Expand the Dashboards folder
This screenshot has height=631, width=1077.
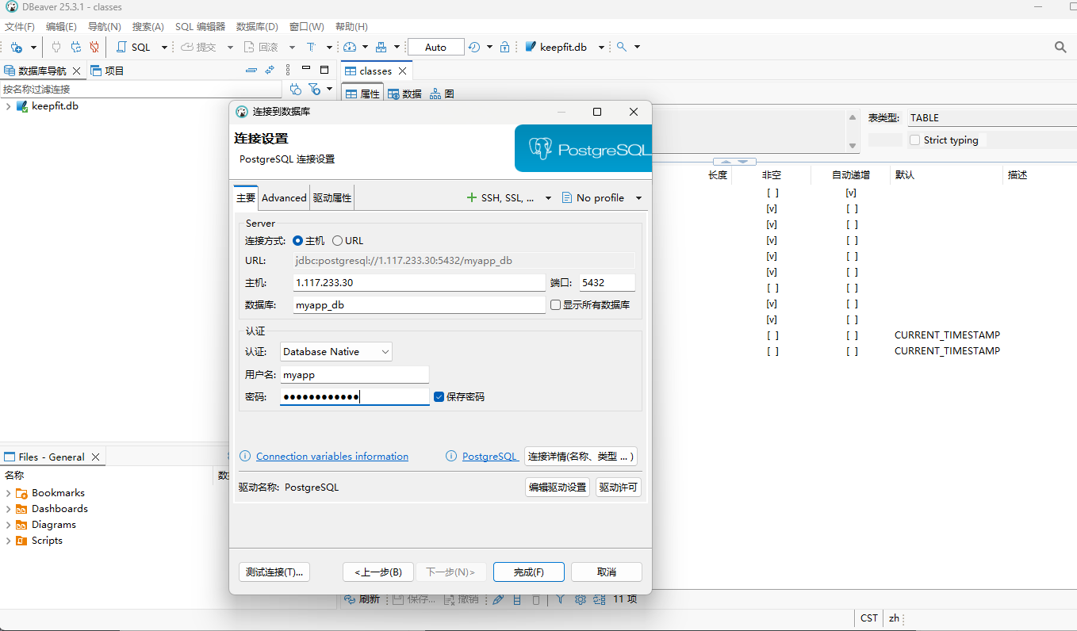tap(8, 509)
